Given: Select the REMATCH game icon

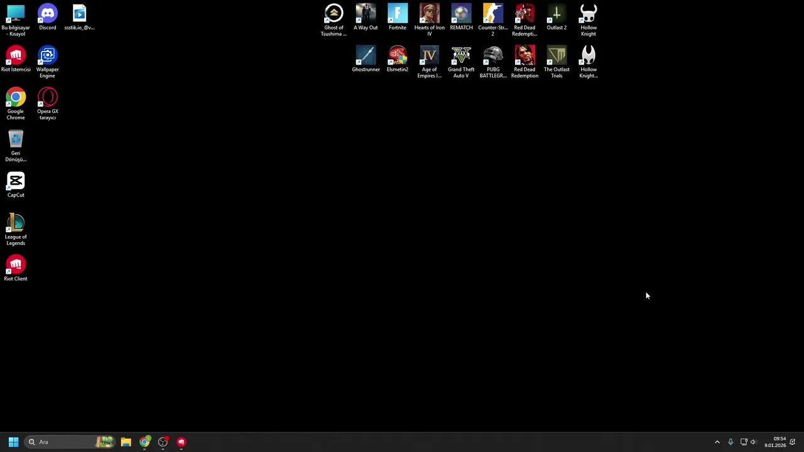Looking at the screenshot, I should click(x=461, y=17).
